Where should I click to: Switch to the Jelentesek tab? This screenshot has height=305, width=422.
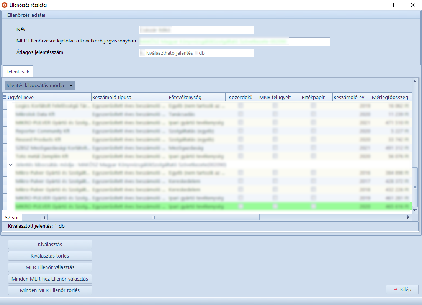pos(18,72)
